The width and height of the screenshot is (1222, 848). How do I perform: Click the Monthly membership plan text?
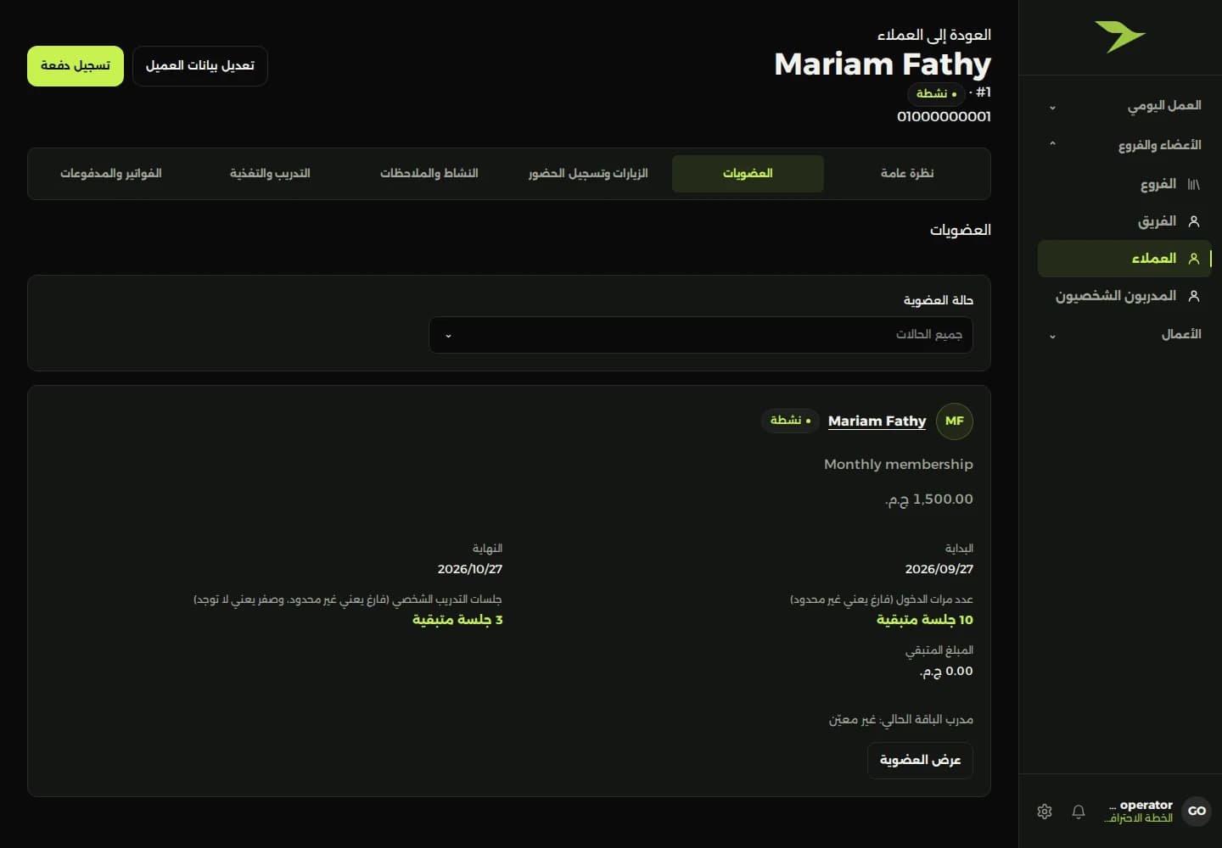[899, 465]
